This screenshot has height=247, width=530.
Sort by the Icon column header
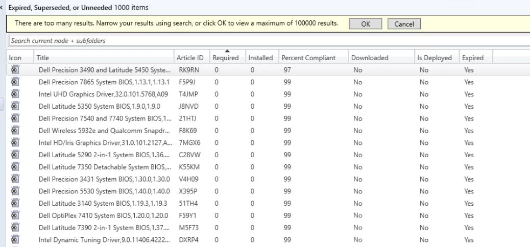tap(20, 58)
